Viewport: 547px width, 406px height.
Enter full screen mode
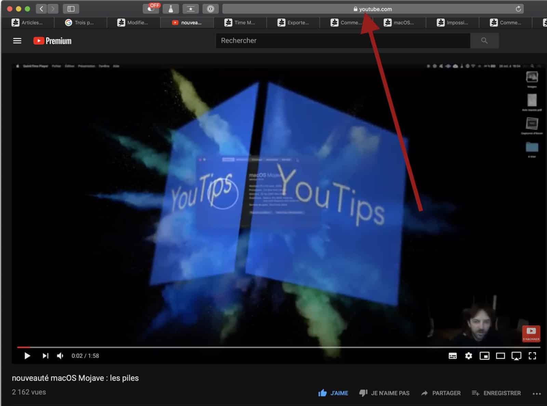pos(532,356)
